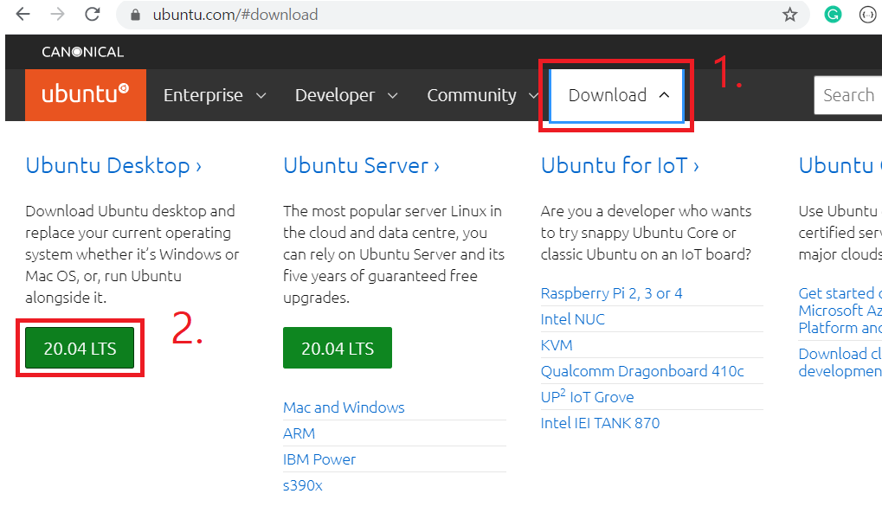The width and height of the screenshot is (882, 513).
Task: Click the padlock site info icon
Action: point(135,15)
